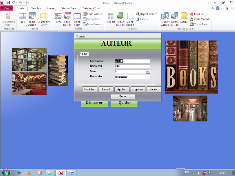
Task: Click the grey Quitter button in fAuteur form
Action: (x=123, y=97)
